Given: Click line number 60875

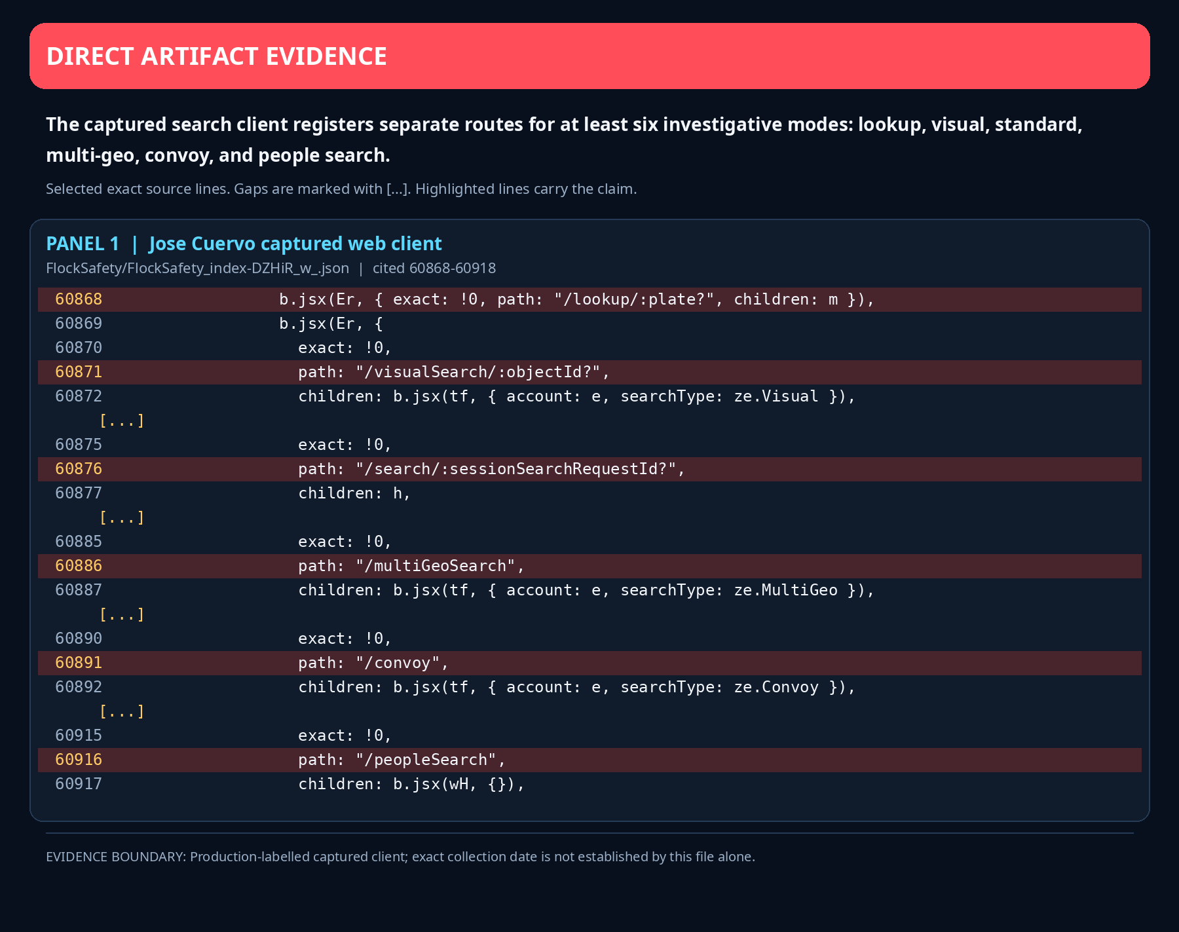Looking at the screenshot, I should coord(79,445).
